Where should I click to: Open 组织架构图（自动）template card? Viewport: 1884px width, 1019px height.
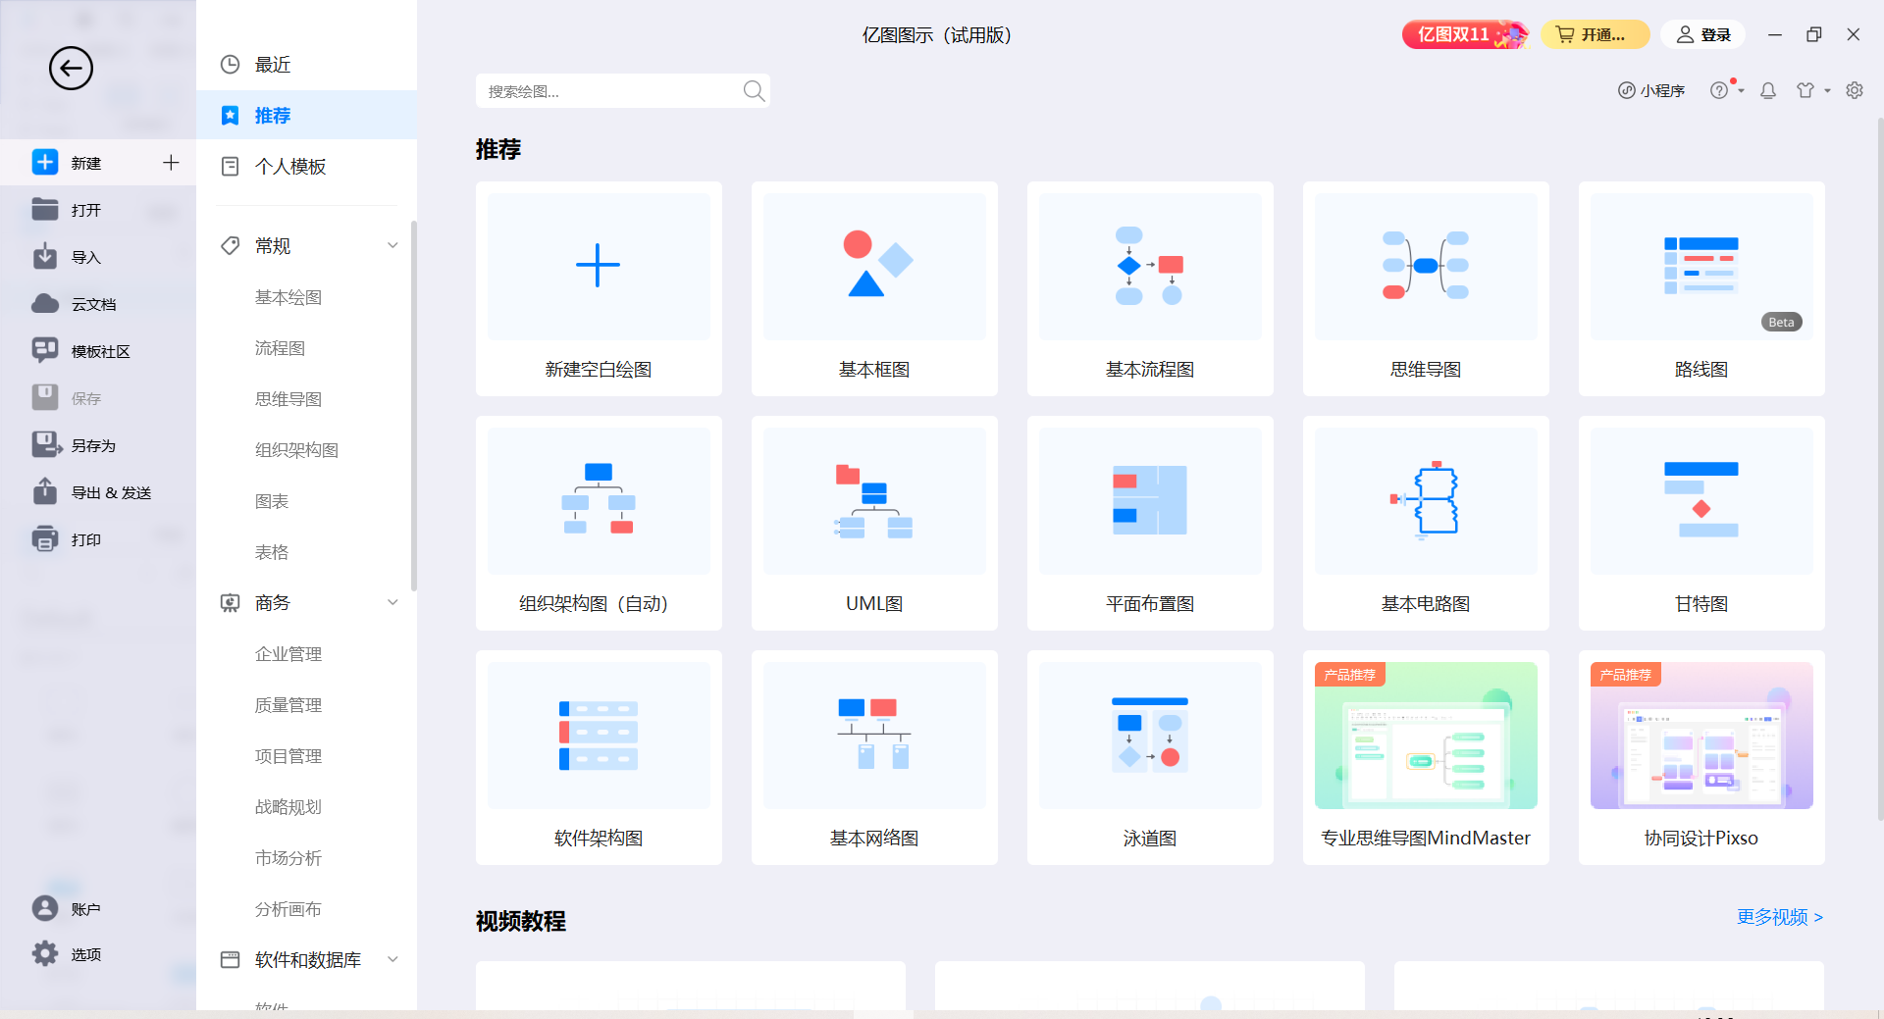(x=599, y=523)
